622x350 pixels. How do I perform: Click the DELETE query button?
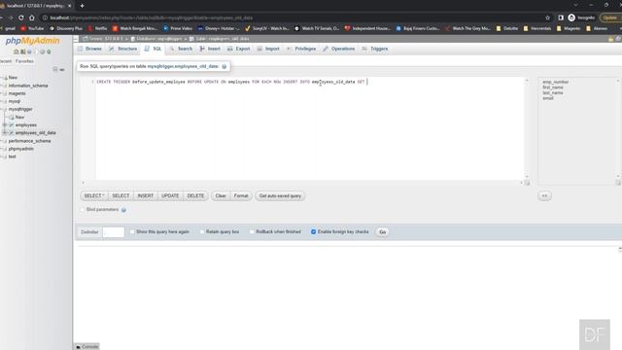coord(195,196)
